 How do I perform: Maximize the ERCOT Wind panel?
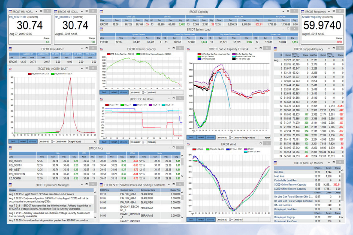tap(261, 143)
